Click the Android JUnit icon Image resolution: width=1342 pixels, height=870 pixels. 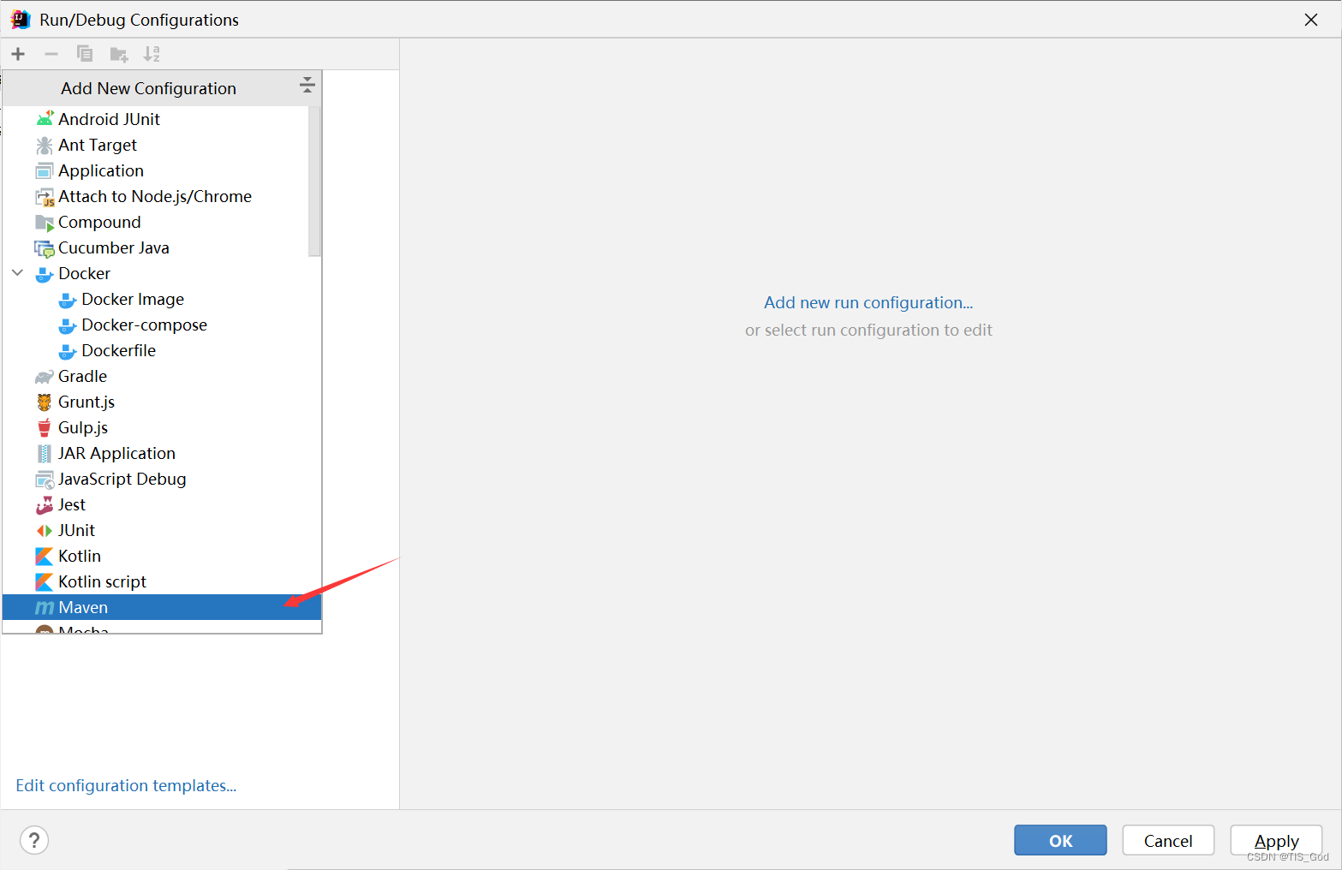point(45,119)
